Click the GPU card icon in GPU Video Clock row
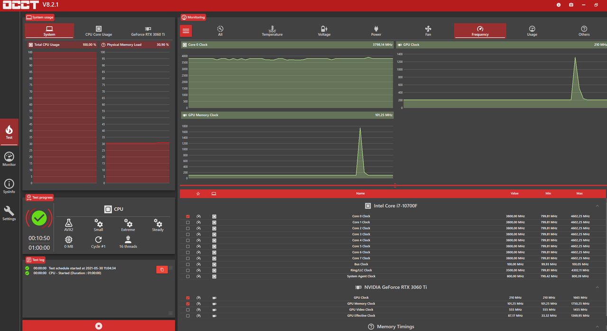This screenshot has height=331, width=607. tap(214, 310)
